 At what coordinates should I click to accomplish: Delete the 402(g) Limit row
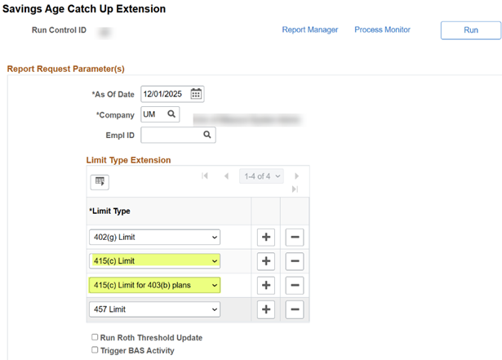click(295, 238)
